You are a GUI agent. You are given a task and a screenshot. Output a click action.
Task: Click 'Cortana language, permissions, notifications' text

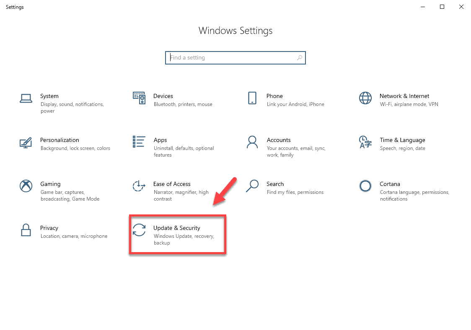[414, 196]
